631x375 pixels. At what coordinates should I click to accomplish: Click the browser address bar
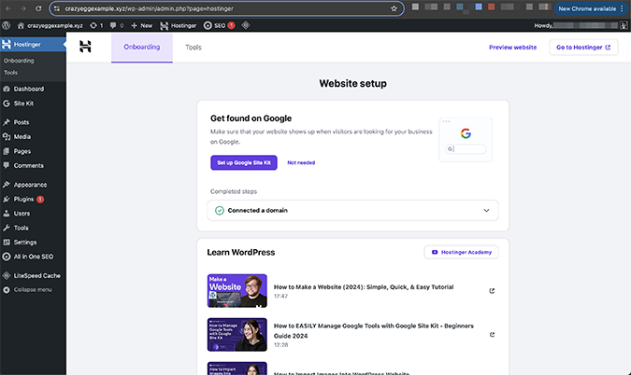click(225, 8)
